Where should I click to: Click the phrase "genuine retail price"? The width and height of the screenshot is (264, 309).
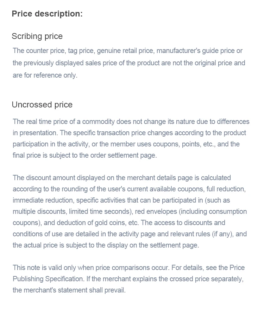125,51
